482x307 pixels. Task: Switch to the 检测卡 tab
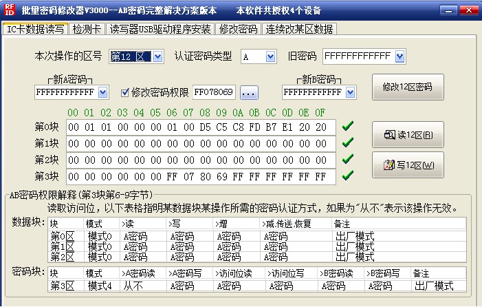(87, 29)
